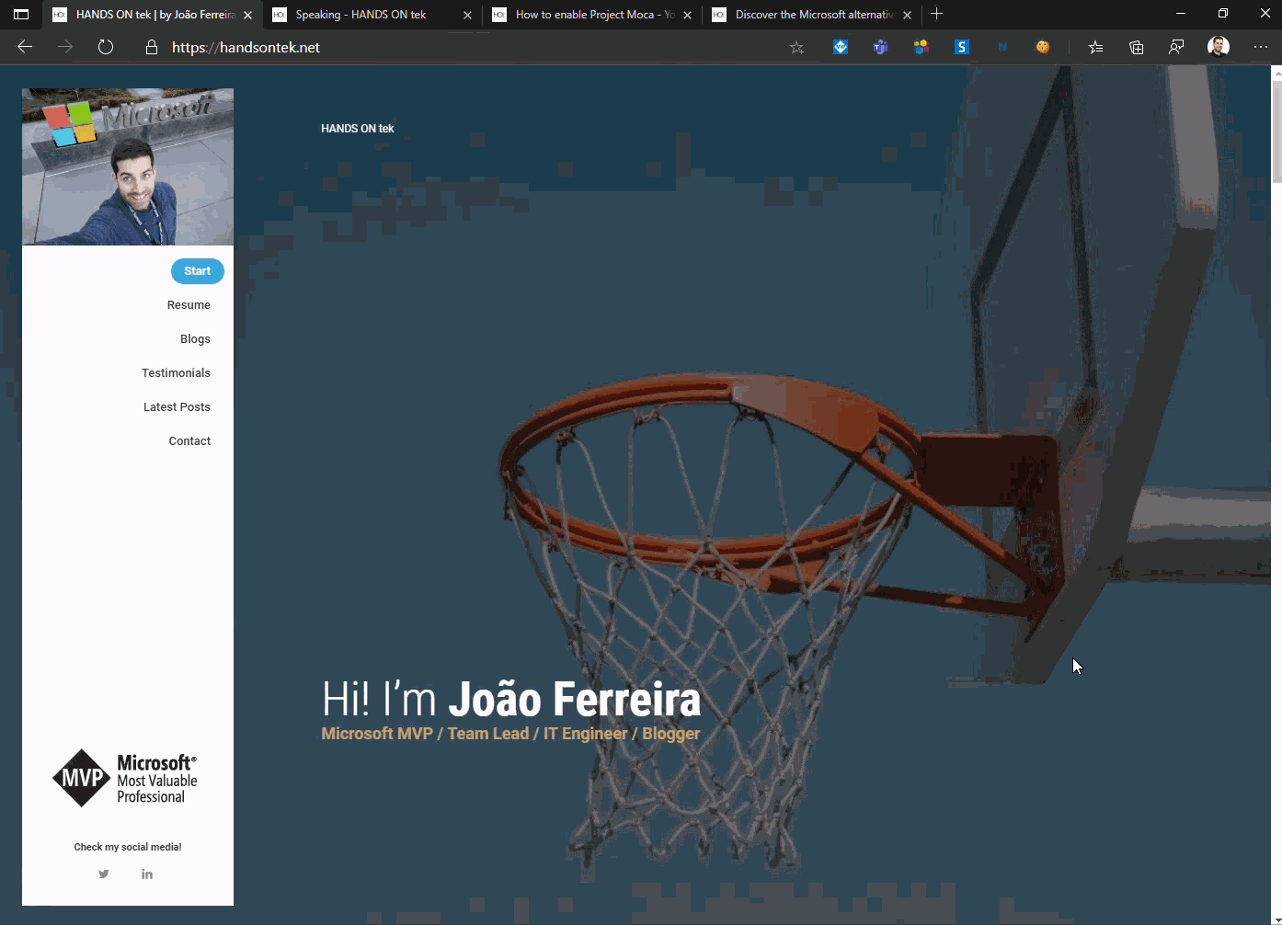Screen dimensions: 1282x925
Task: View site information via lock icon
Action: pyautogui.click(x=152, y=47)
